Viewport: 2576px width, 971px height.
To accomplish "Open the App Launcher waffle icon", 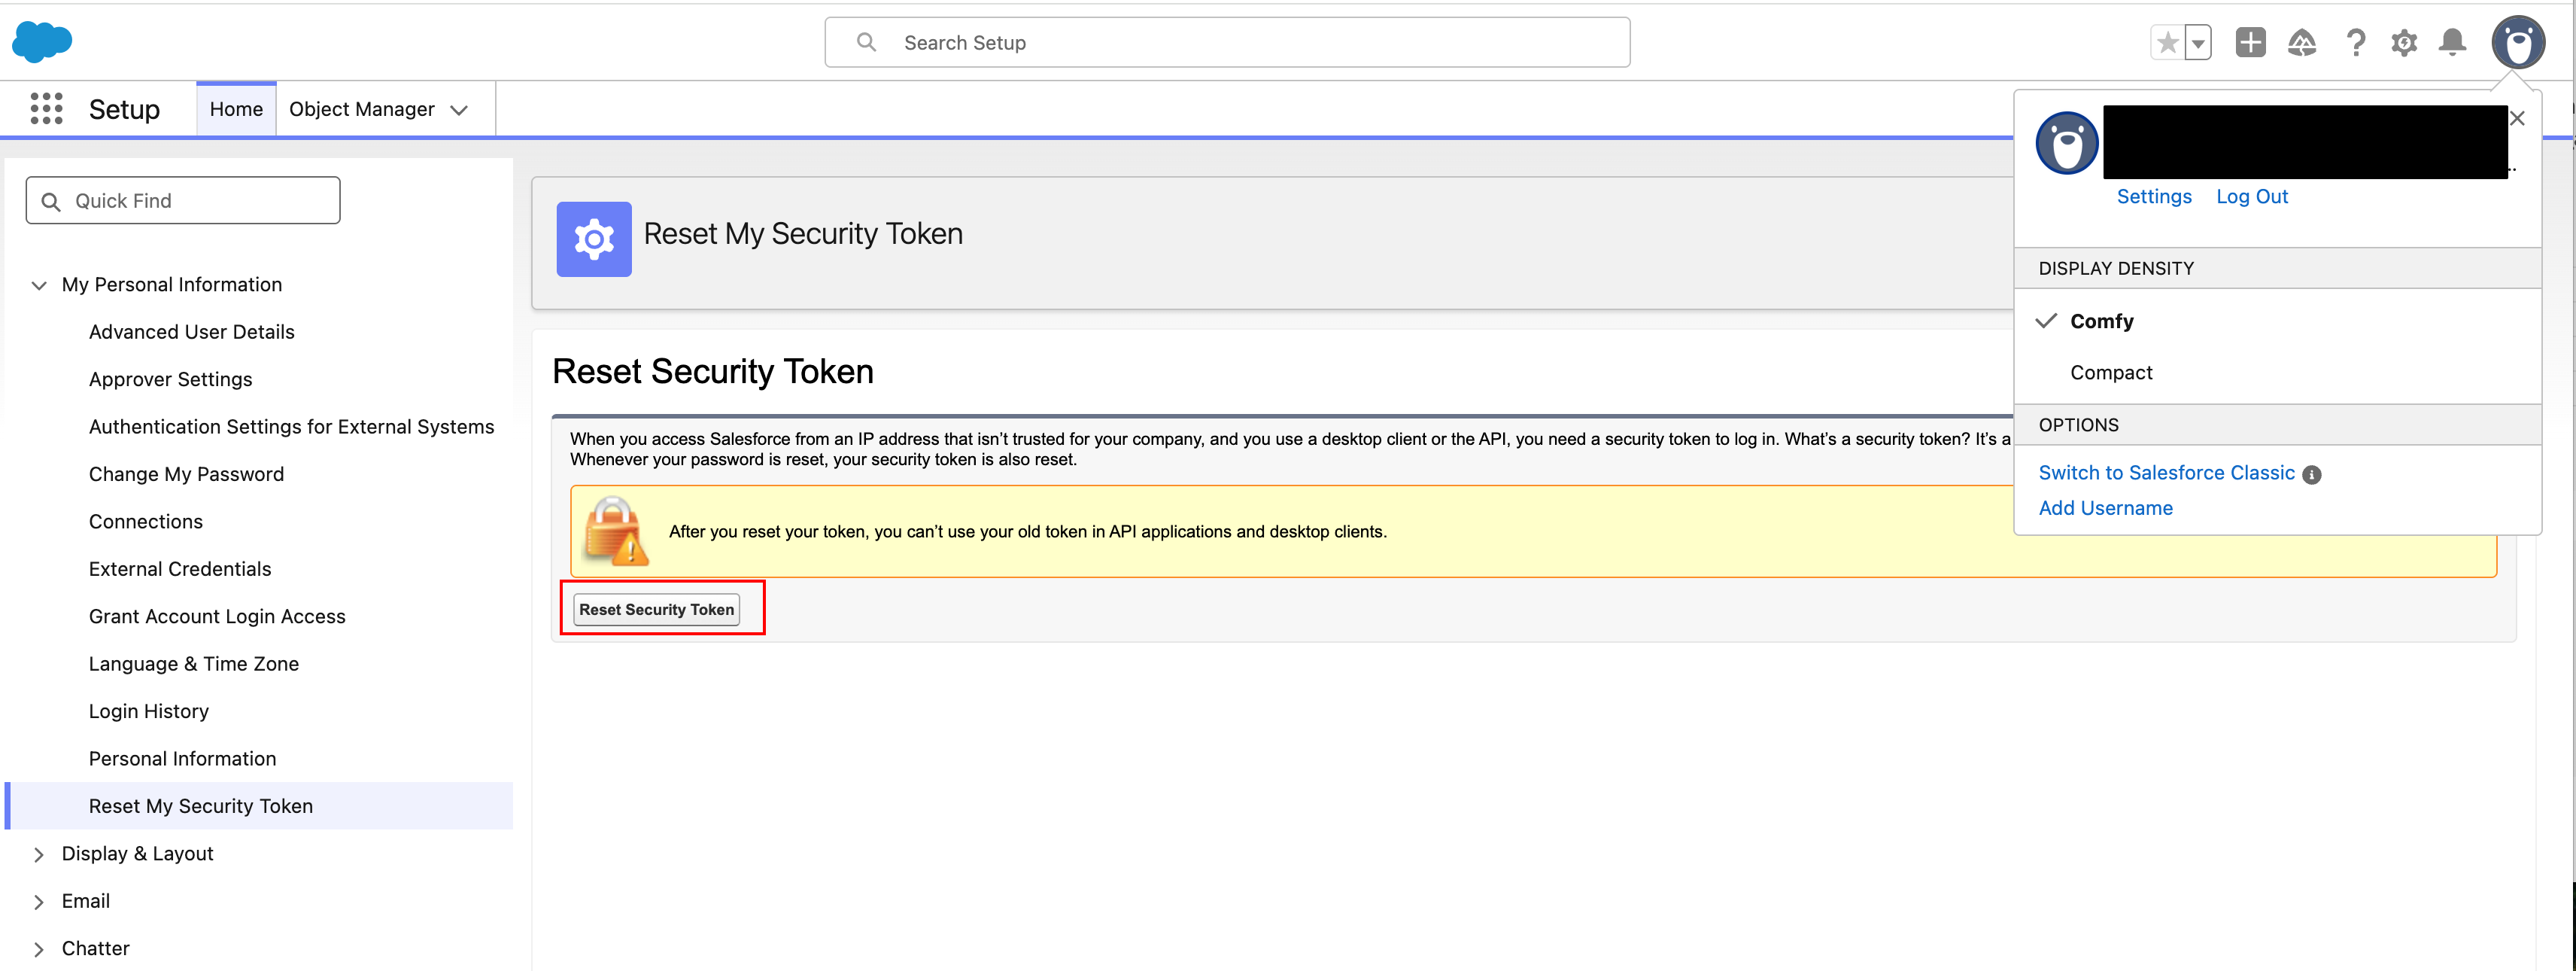I will pos(46,108).
